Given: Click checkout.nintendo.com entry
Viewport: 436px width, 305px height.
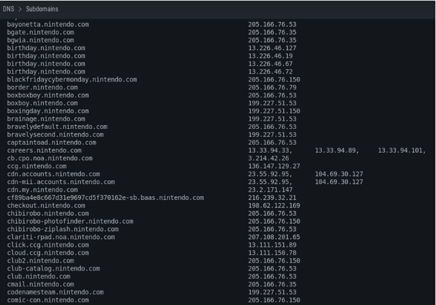Looking at the screenshot, I should [x=46, y=205].
